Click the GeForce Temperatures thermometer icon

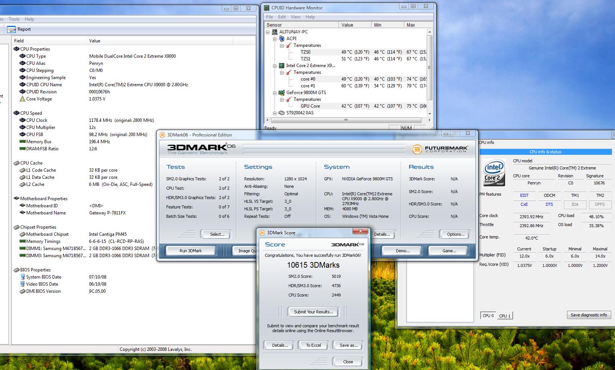coord(289,99)
